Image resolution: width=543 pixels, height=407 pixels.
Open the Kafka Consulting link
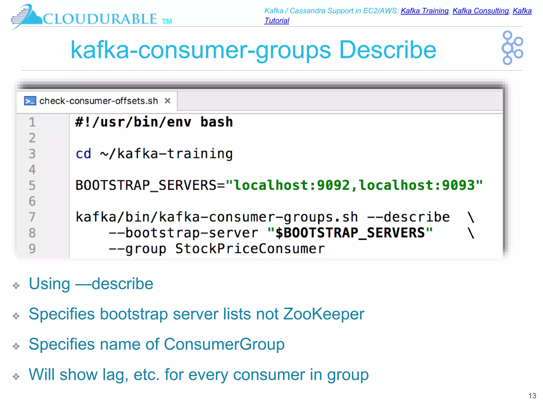tap(480, 11)
